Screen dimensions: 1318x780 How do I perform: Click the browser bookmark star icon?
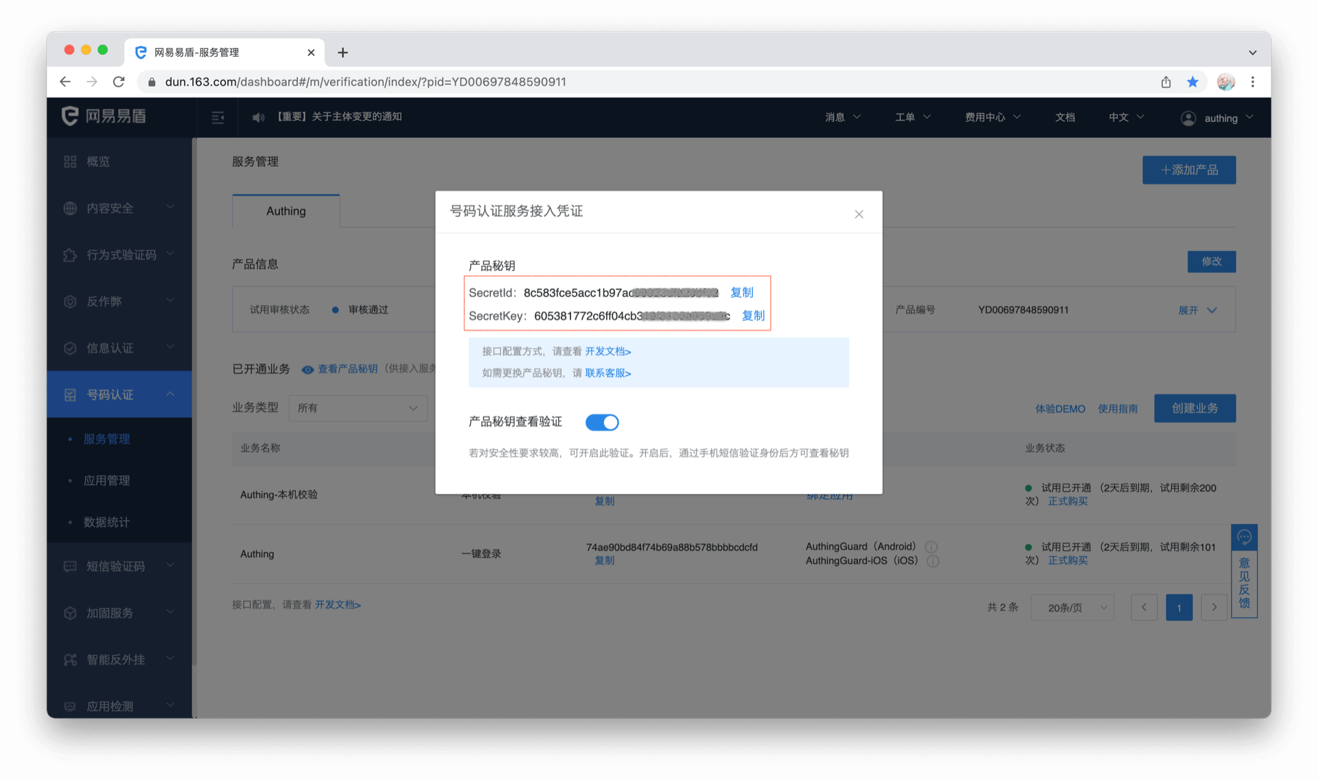click(x=1192, y=82)
